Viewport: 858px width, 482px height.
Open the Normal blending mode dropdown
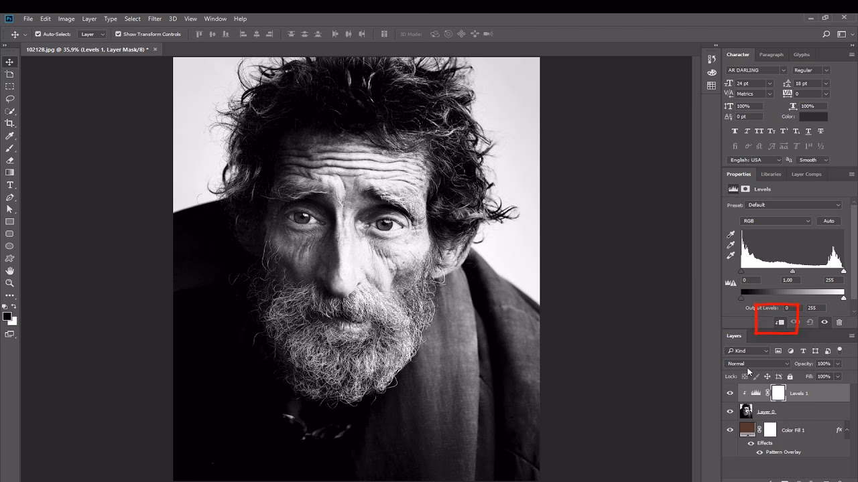coord(756,364)
